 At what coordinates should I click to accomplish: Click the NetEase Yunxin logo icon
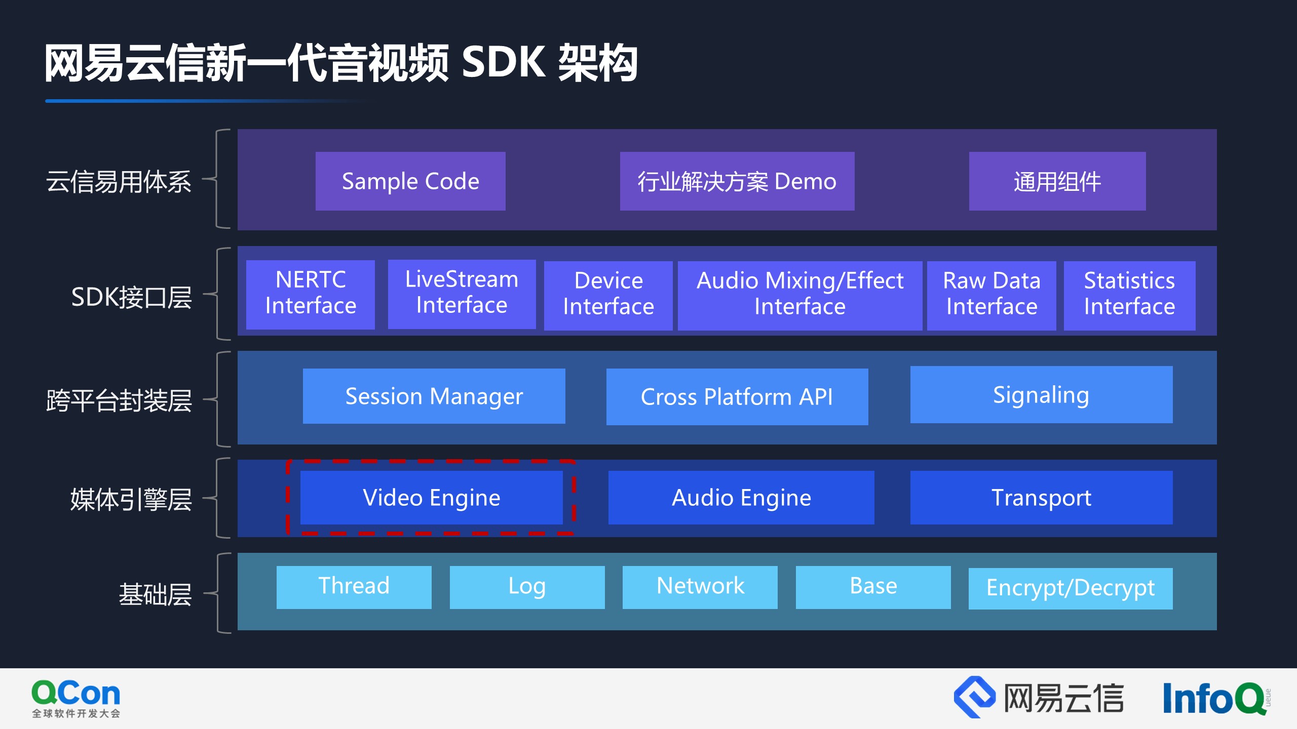974,697
